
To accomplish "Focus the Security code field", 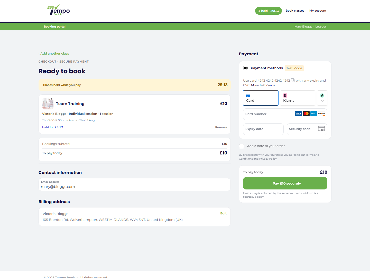I will point(307,129).
